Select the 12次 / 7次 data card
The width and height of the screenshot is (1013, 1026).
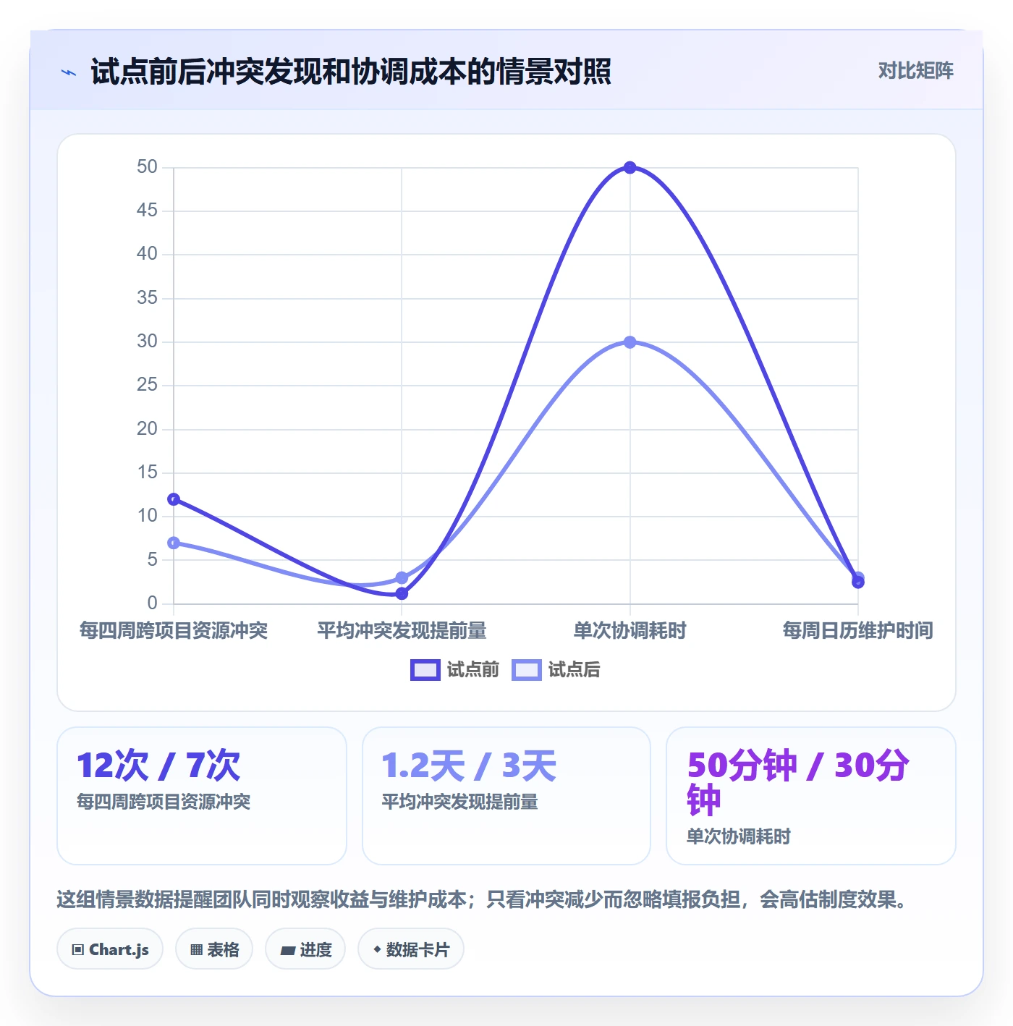tap(202, 796)
